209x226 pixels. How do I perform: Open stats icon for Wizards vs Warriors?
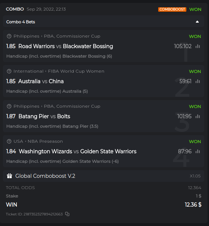198,152
